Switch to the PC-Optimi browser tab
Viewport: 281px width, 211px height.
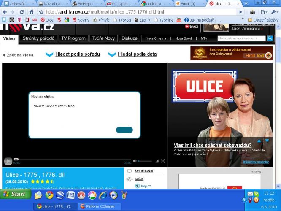122,3
